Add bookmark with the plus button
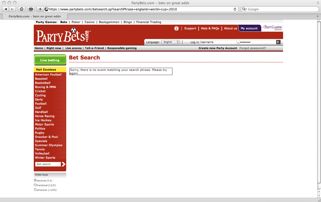 (40, 9)
